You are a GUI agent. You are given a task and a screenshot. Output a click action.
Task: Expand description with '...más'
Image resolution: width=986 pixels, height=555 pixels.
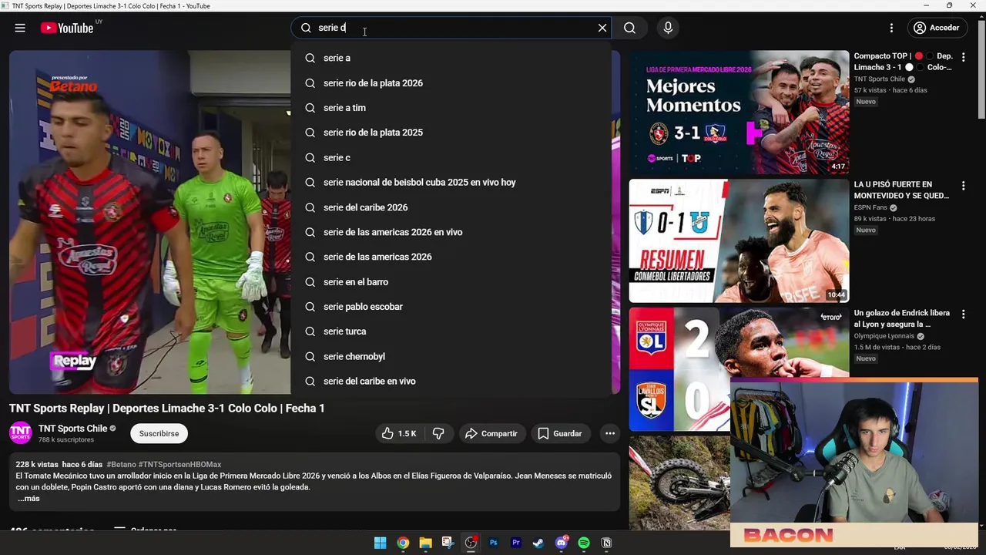(x=29, y=499)
